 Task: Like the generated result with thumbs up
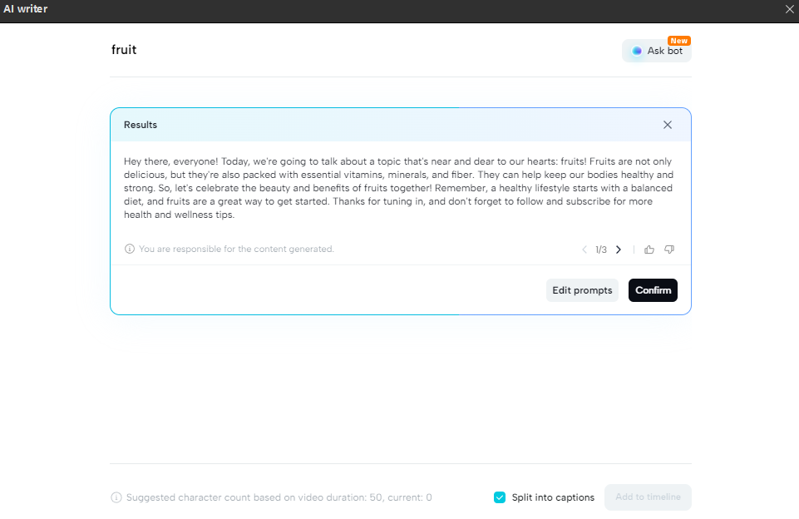(649, 250)
